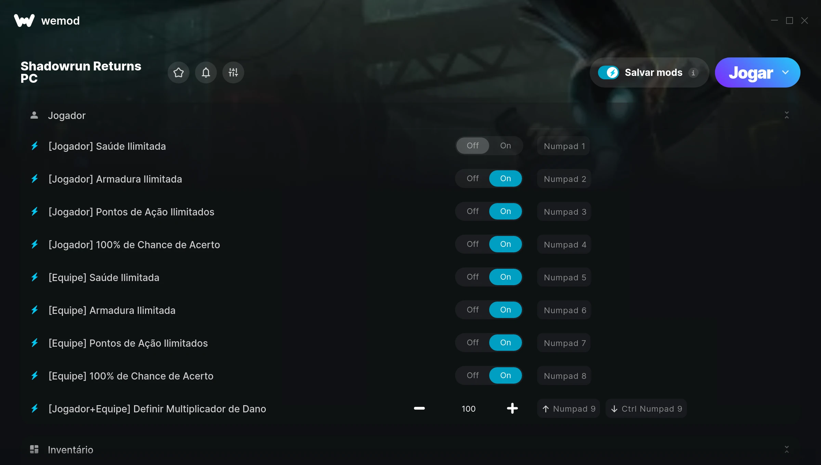The width and height of the screenshot is (821, 465).
Task: Open the Jogar dropdown arrow
Action: [x=785, y=72]
